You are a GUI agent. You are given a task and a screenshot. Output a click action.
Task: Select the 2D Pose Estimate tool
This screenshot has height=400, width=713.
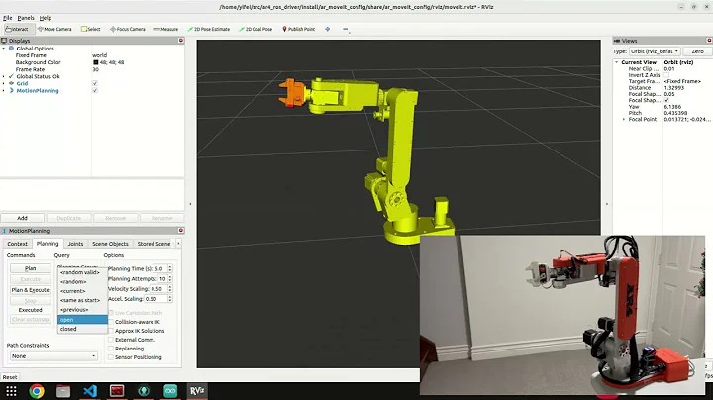tap(209, 29)
